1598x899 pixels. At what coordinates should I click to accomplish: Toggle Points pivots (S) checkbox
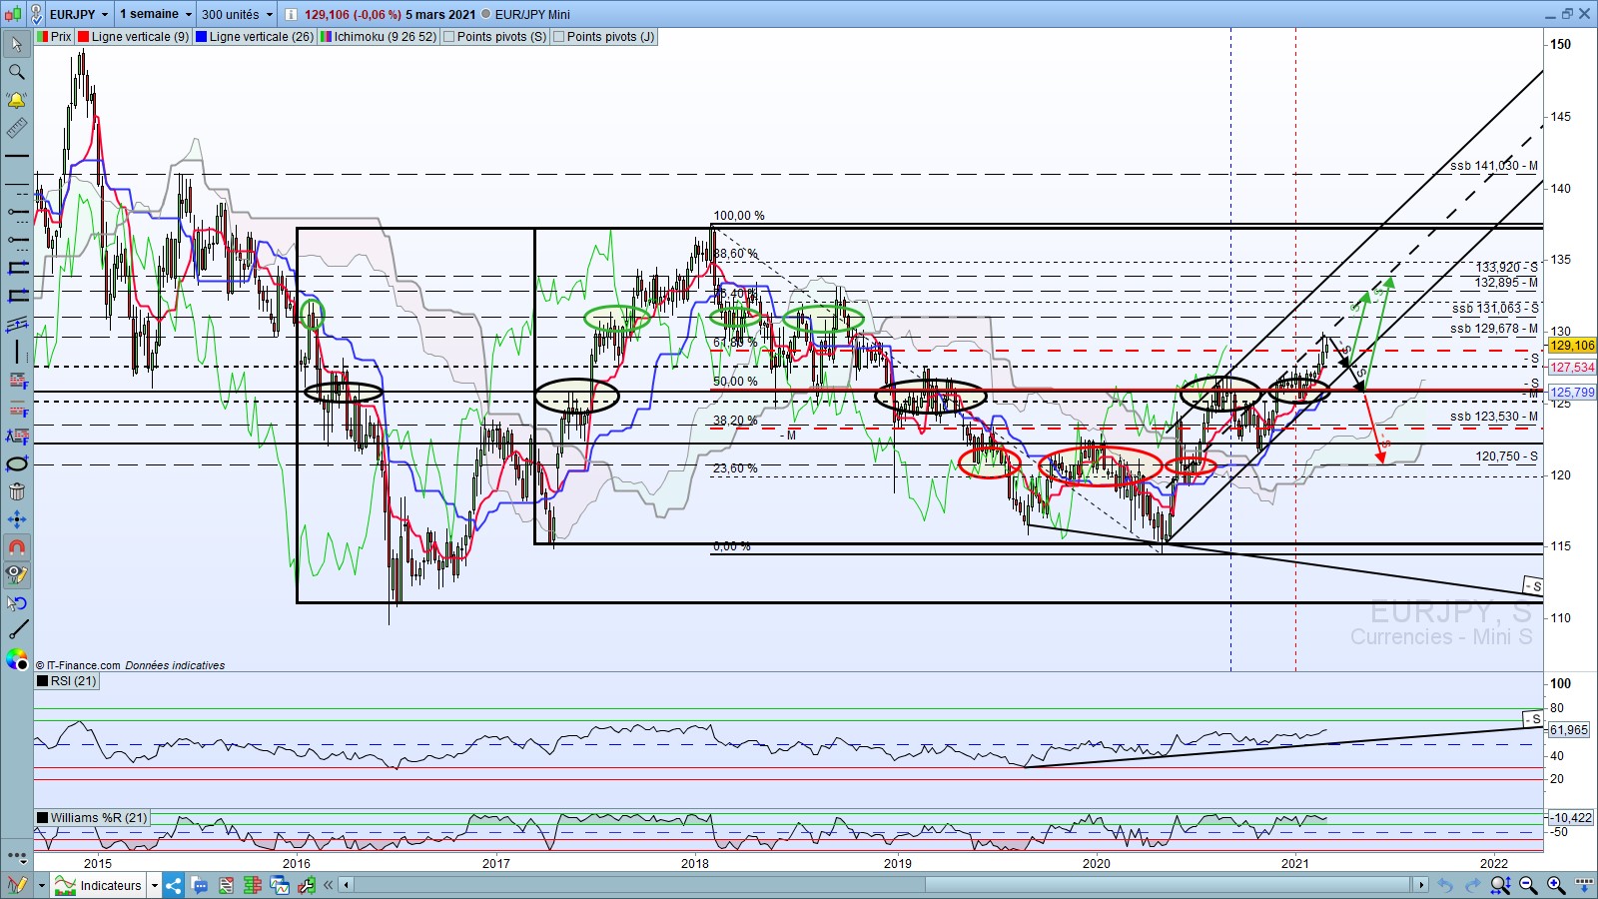click(x=449, y=37)
